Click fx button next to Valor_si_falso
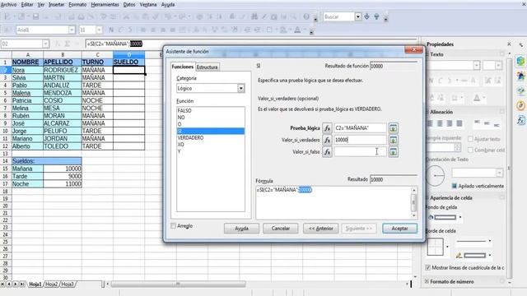527x296 pixels. pos(327,151)
